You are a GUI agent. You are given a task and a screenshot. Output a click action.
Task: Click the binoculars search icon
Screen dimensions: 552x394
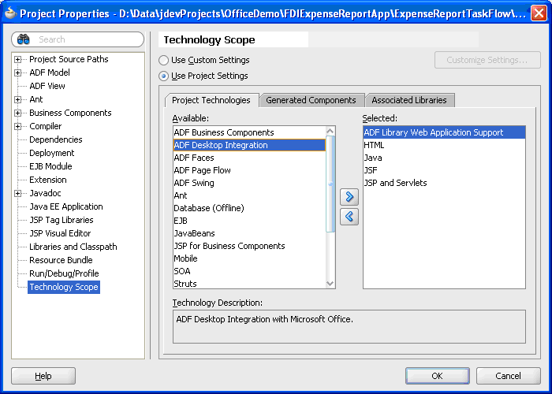23,39
